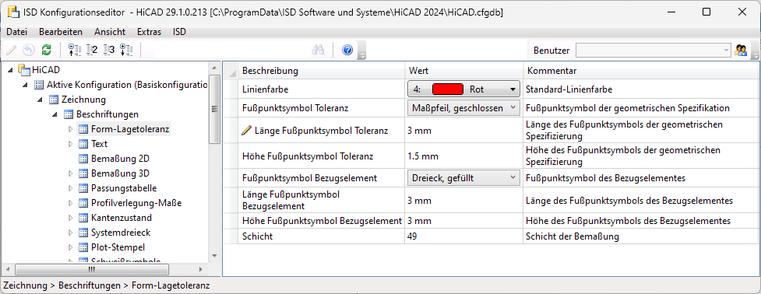Click the Kommentar column header

click(x=640, y=72)
